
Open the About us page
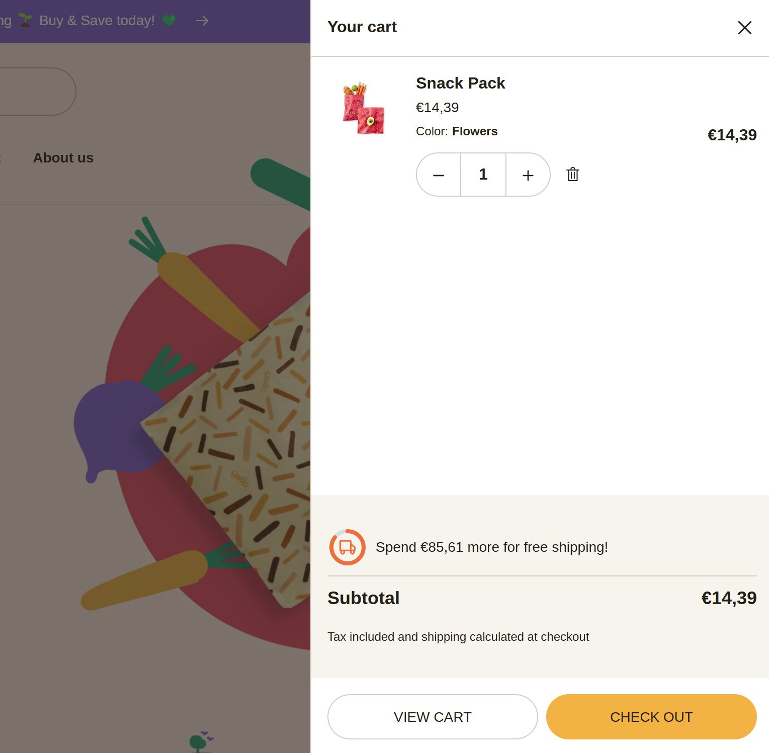point(63,157)
